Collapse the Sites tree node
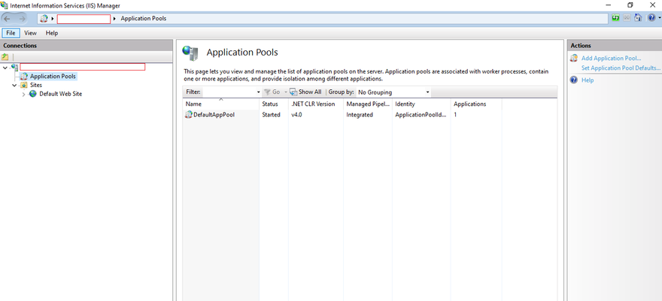This screenshot has height=301, width=662. pos(14,85)
